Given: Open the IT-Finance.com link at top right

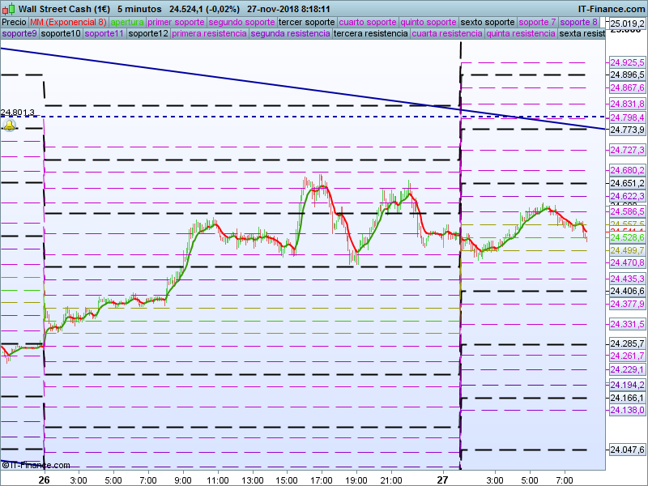Looking at the screenshot, I should point(611,8).
